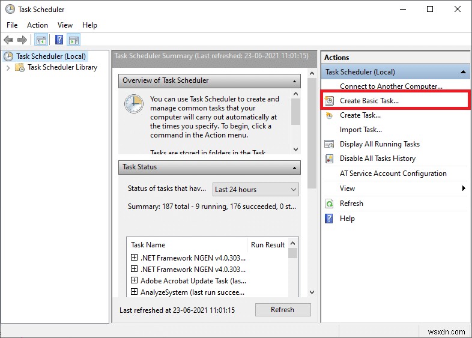
Task: Expand the AnalyzeSystem task row
Action: [135, 292]
